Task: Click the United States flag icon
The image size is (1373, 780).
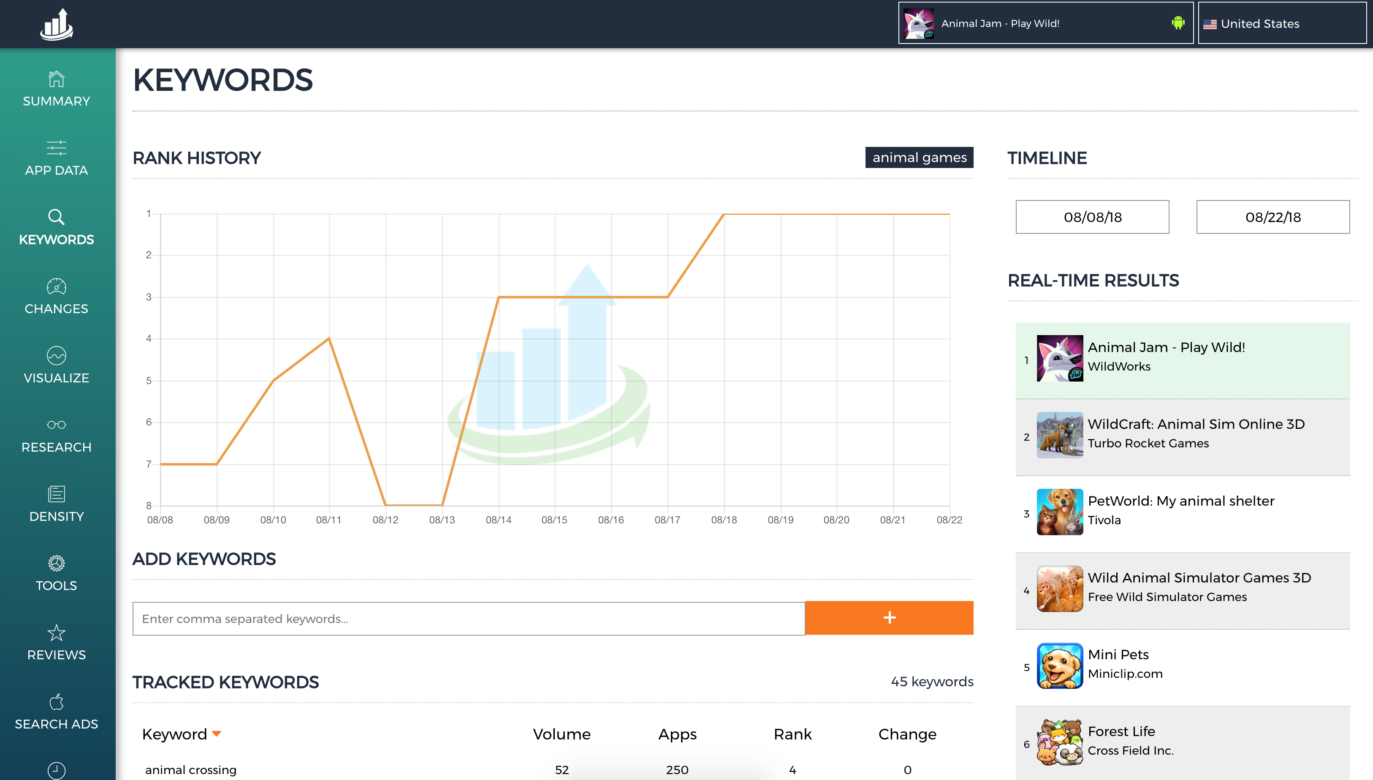Action: point(1210,24)
